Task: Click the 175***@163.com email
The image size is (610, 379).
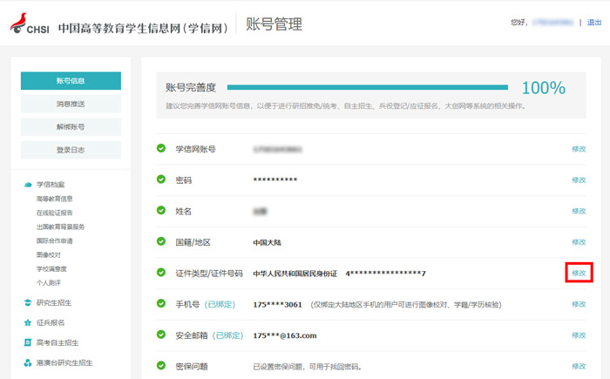Action: click(285, 335)
